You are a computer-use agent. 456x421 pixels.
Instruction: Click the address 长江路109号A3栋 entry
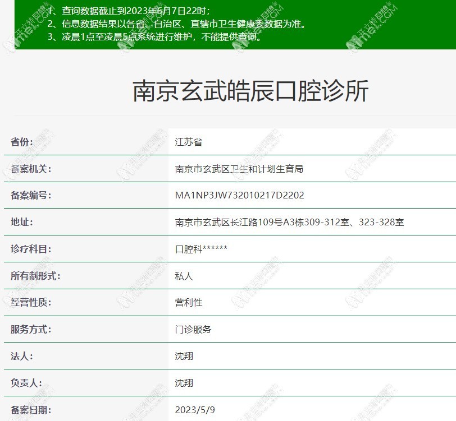click(x=270, y=221)
